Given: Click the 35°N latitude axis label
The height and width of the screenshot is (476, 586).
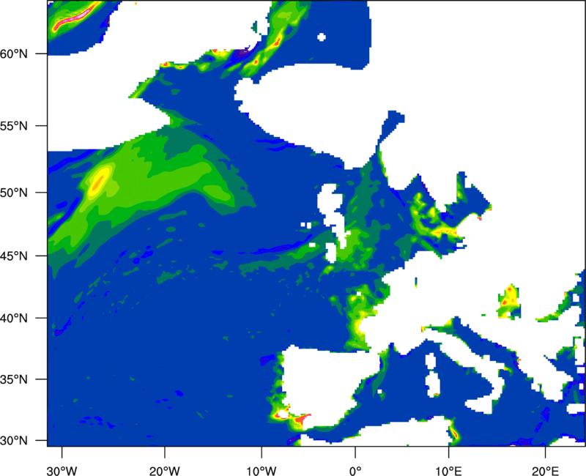Looking at the screenshot, I should [14, 379].
